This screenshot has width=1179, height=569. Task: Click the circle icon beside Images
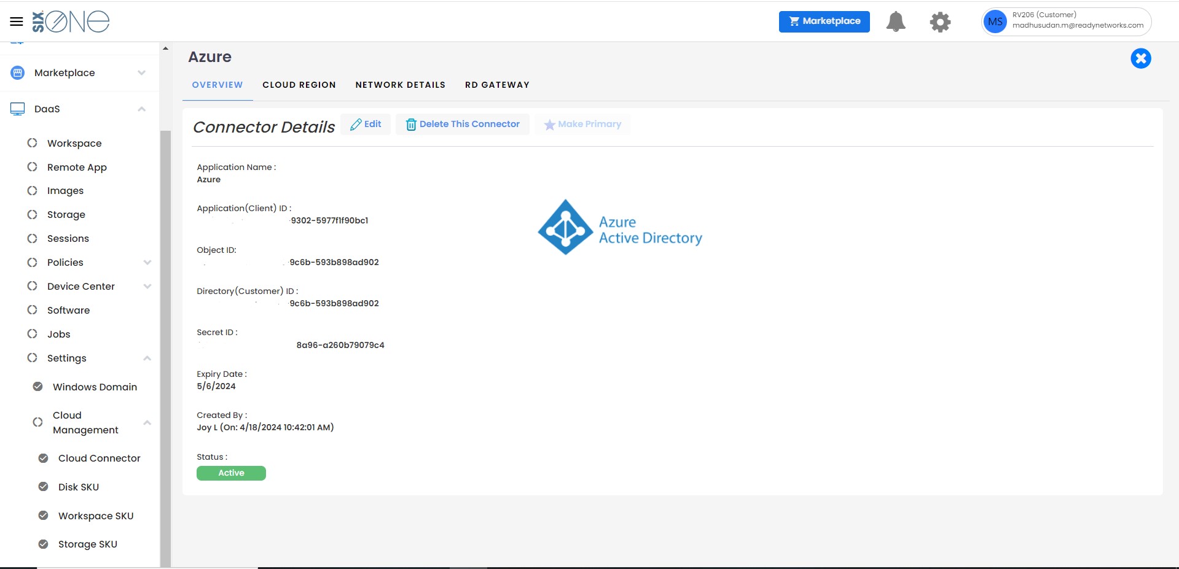click(33, 190)
